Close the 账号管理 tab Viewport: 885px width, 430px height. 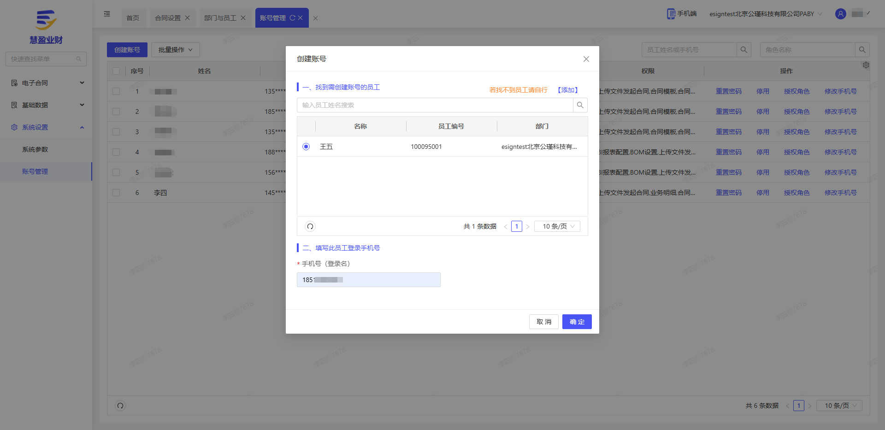(300, 18)
